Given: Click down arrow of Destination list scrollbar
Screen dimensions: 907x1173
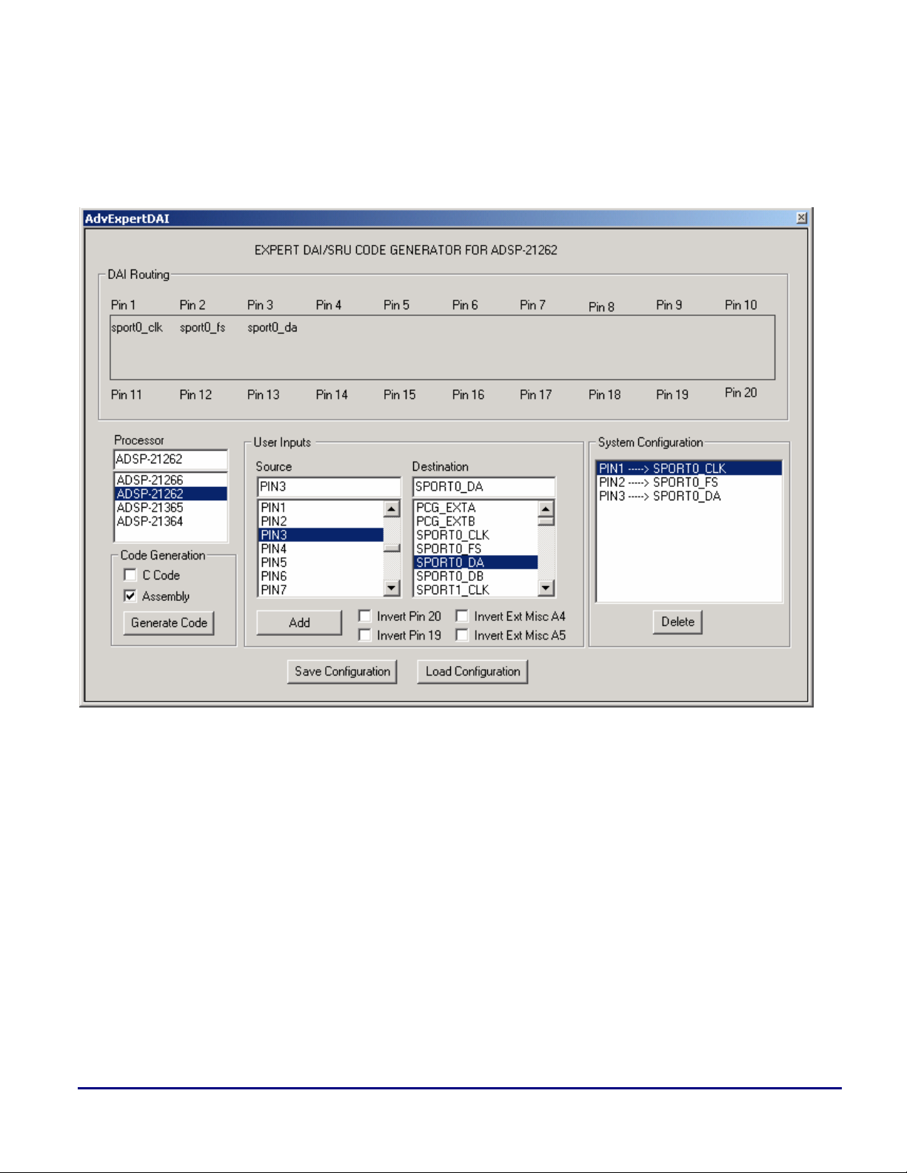Looking at the screenshot, I should pos(546,588).
